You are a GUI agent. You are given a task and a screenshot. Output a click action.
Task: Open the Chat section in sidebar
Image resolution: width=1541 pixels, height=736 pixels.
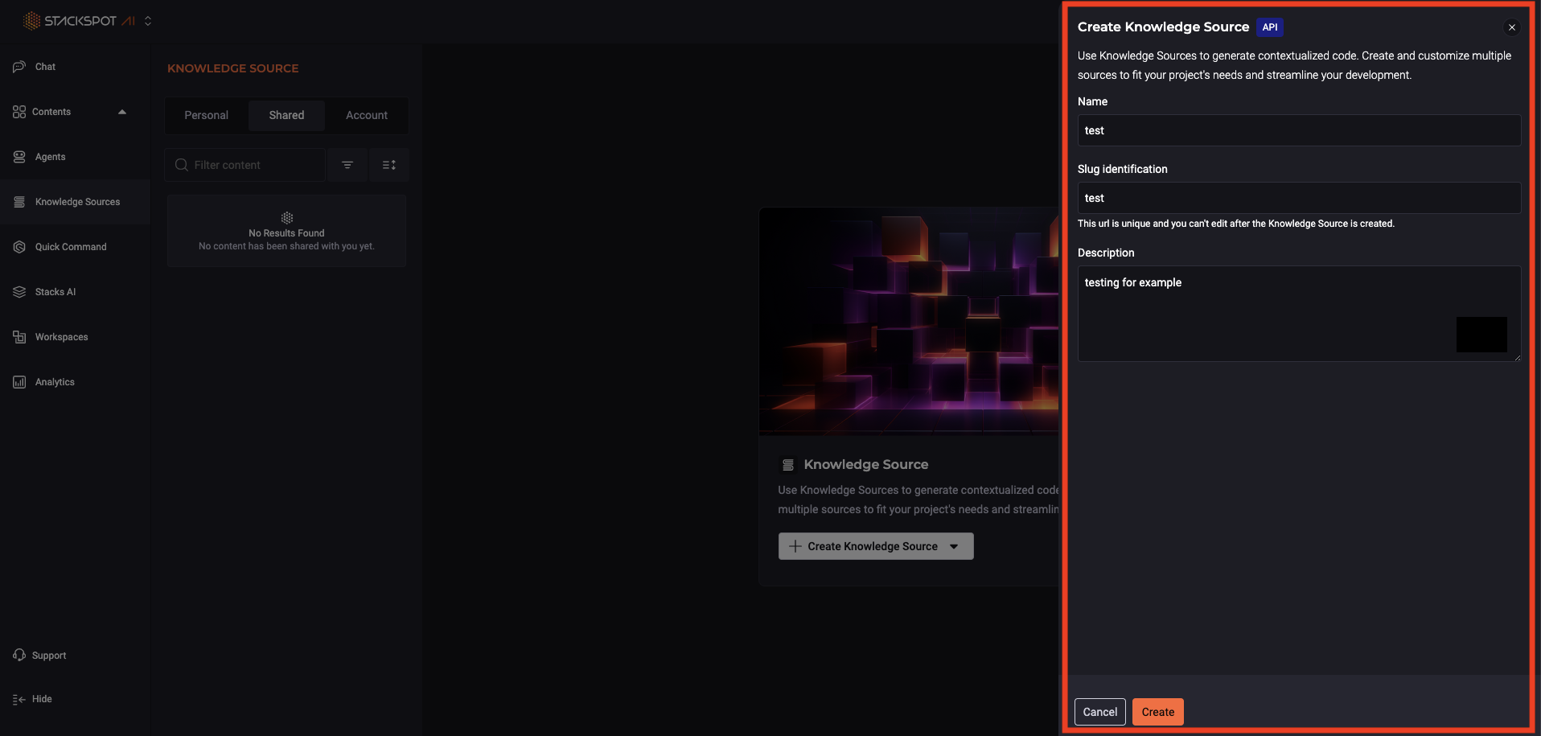(x=44, y=67)
